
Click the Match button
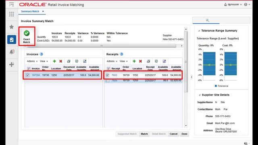pyautogui.click(x=144, y=134)
